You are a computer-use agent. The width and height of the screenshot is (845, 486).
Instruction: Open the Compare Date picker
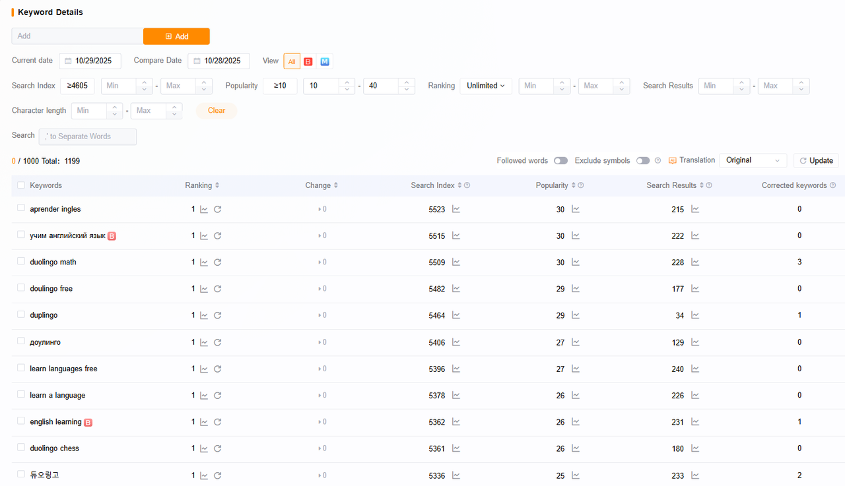[x=219, y=61]
